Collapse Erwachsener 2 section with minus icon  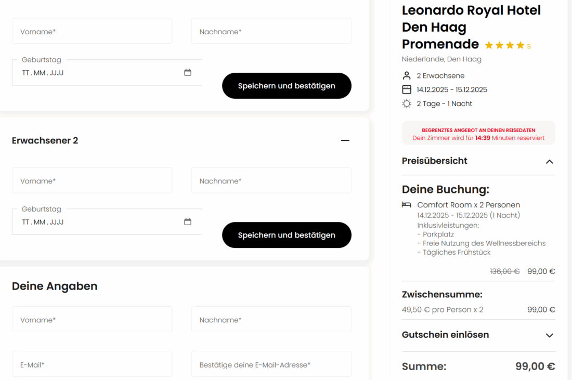(345, 140)
